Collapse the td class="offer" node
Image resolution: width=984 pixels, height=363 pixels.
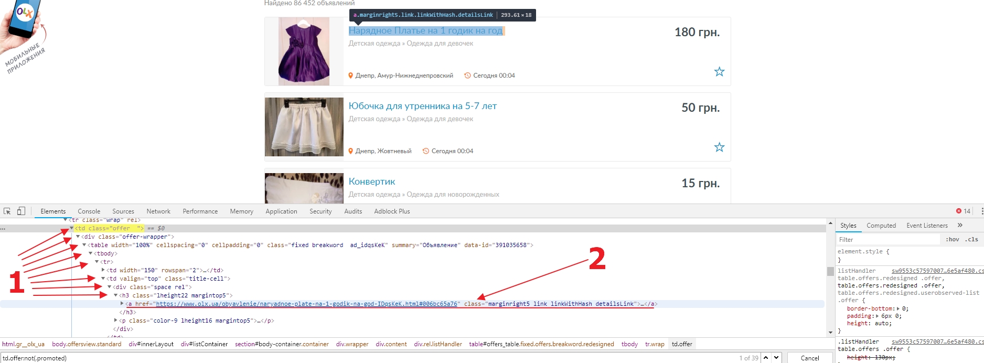71,228
